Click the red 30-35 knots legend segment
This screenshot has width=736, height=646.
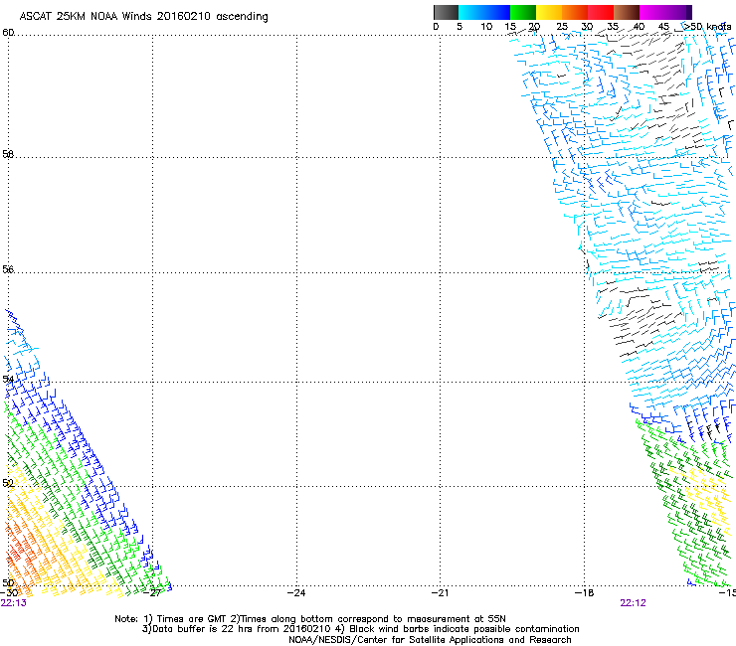[601, 12]
